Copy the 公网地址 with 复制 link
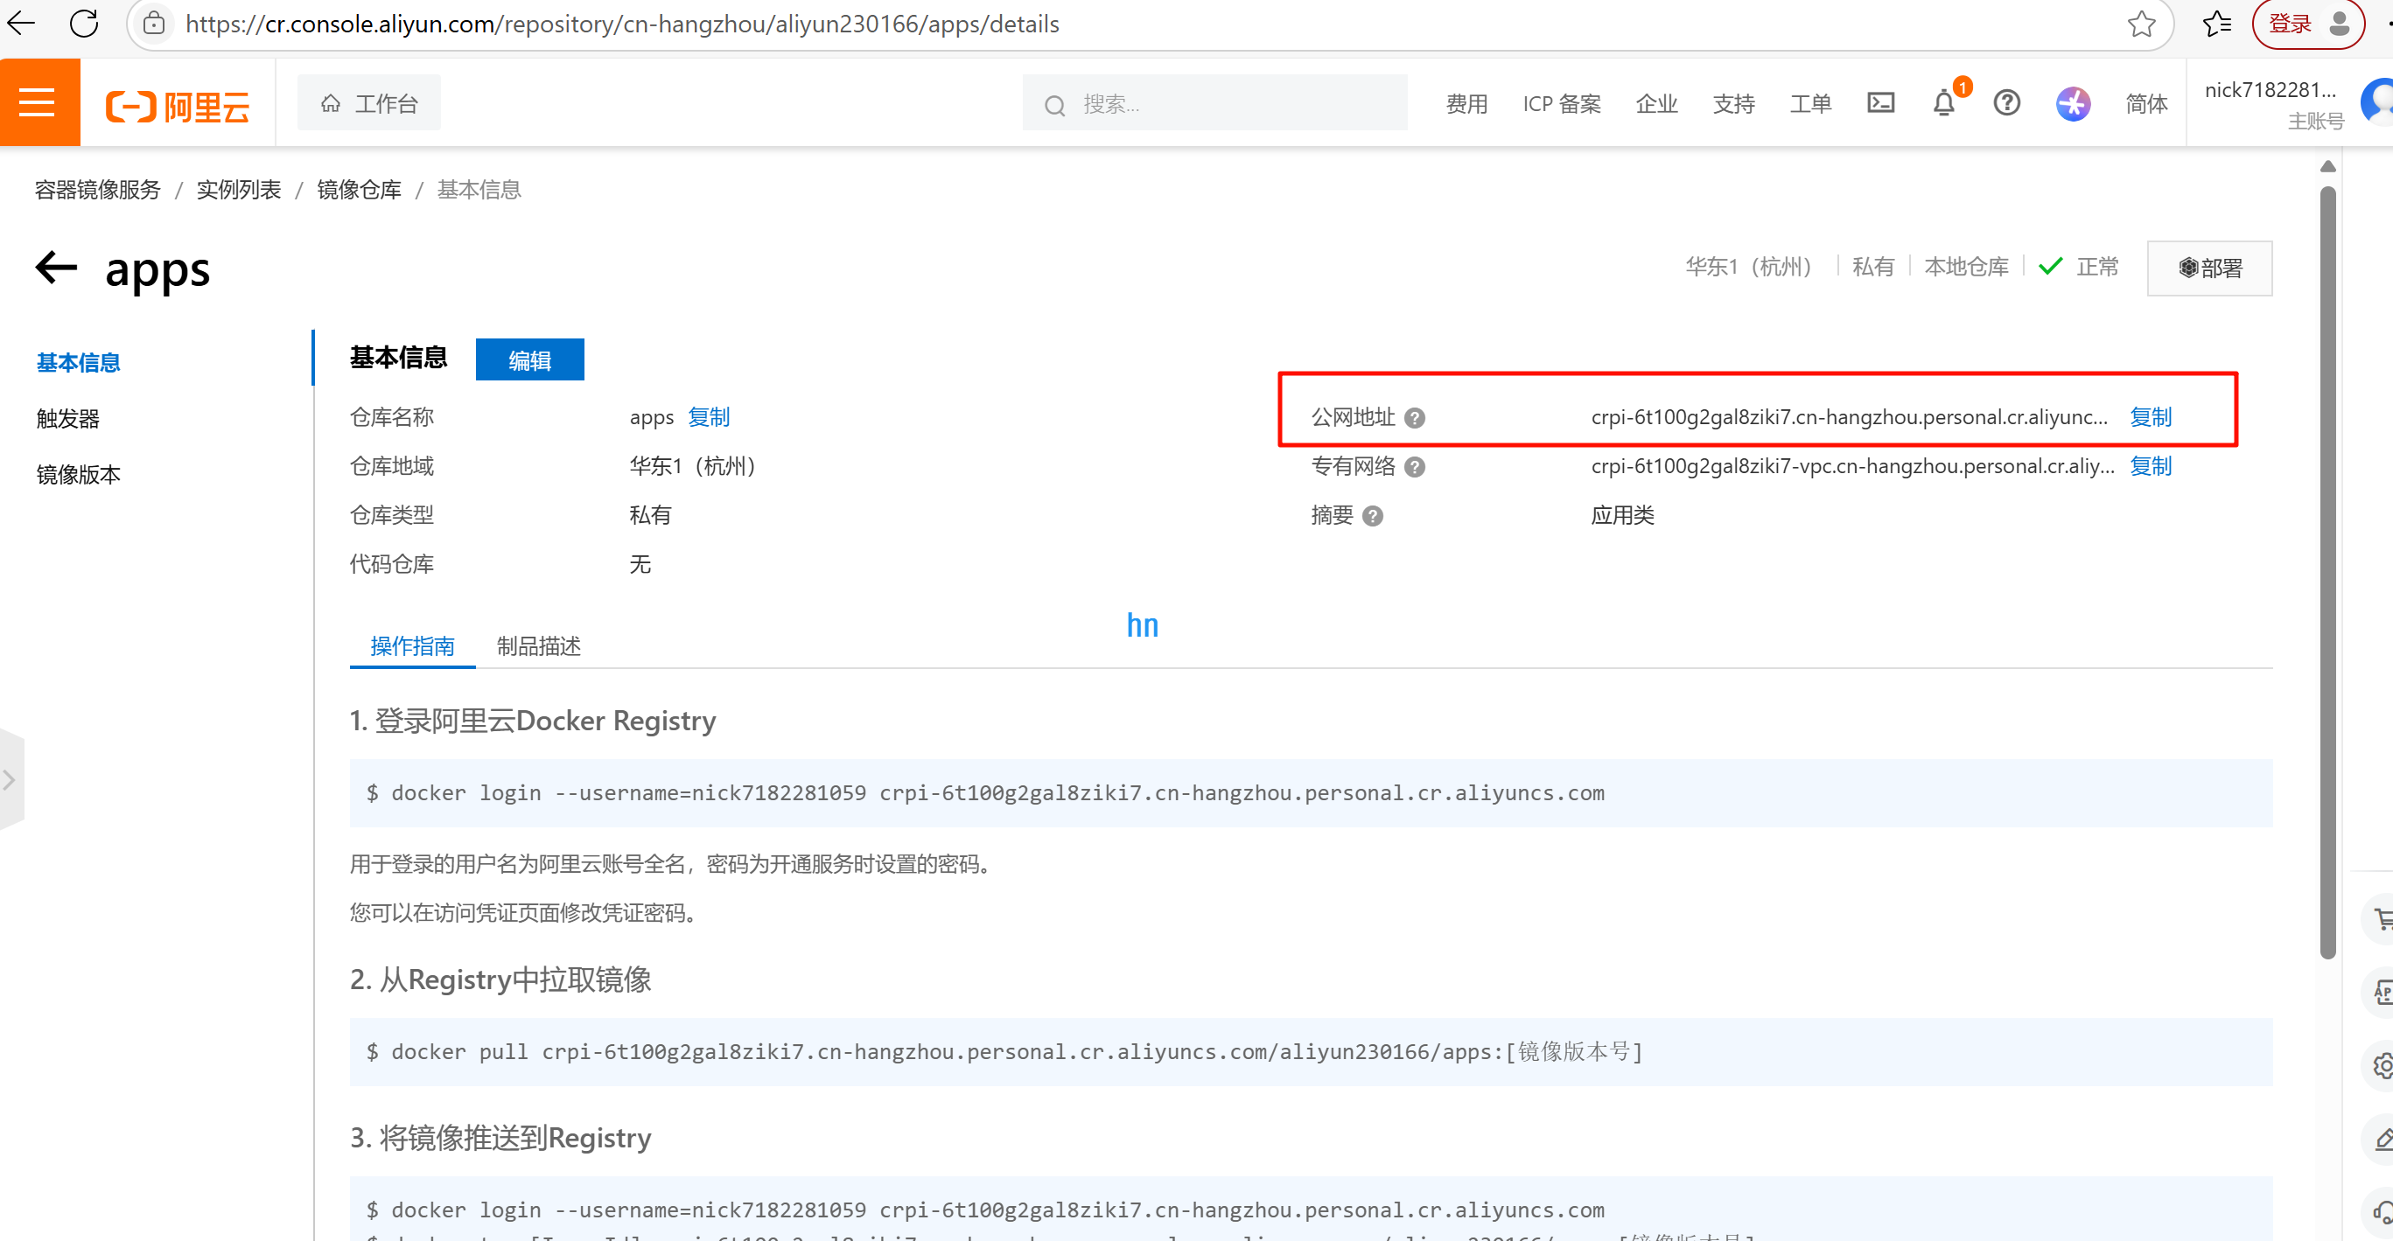 click(2150, 417)
